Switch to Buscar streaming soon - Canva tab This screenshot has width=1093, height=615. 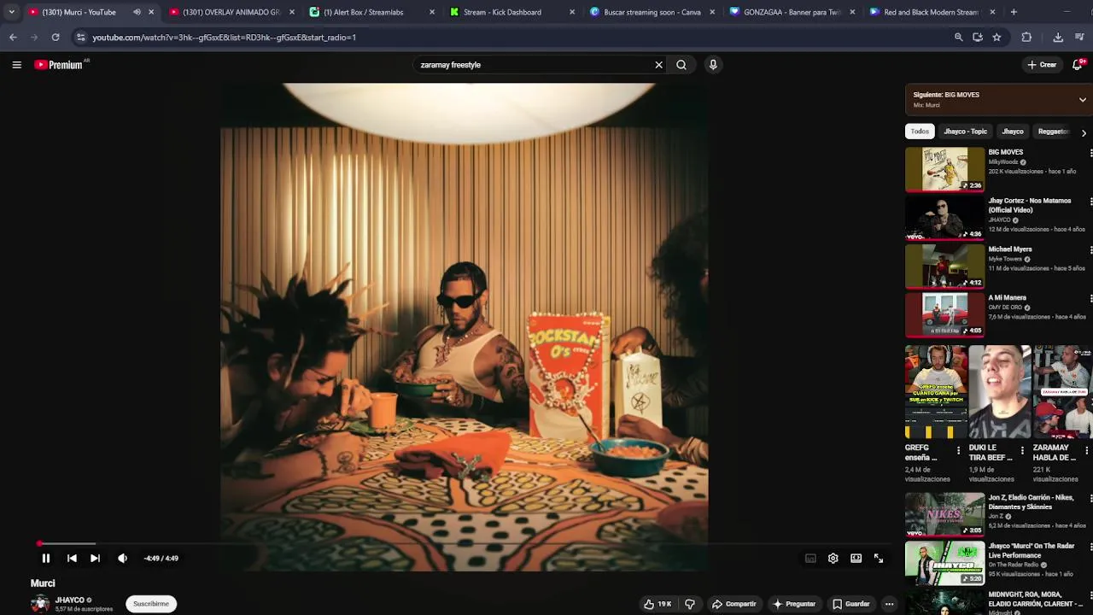(x=653, y=12)
